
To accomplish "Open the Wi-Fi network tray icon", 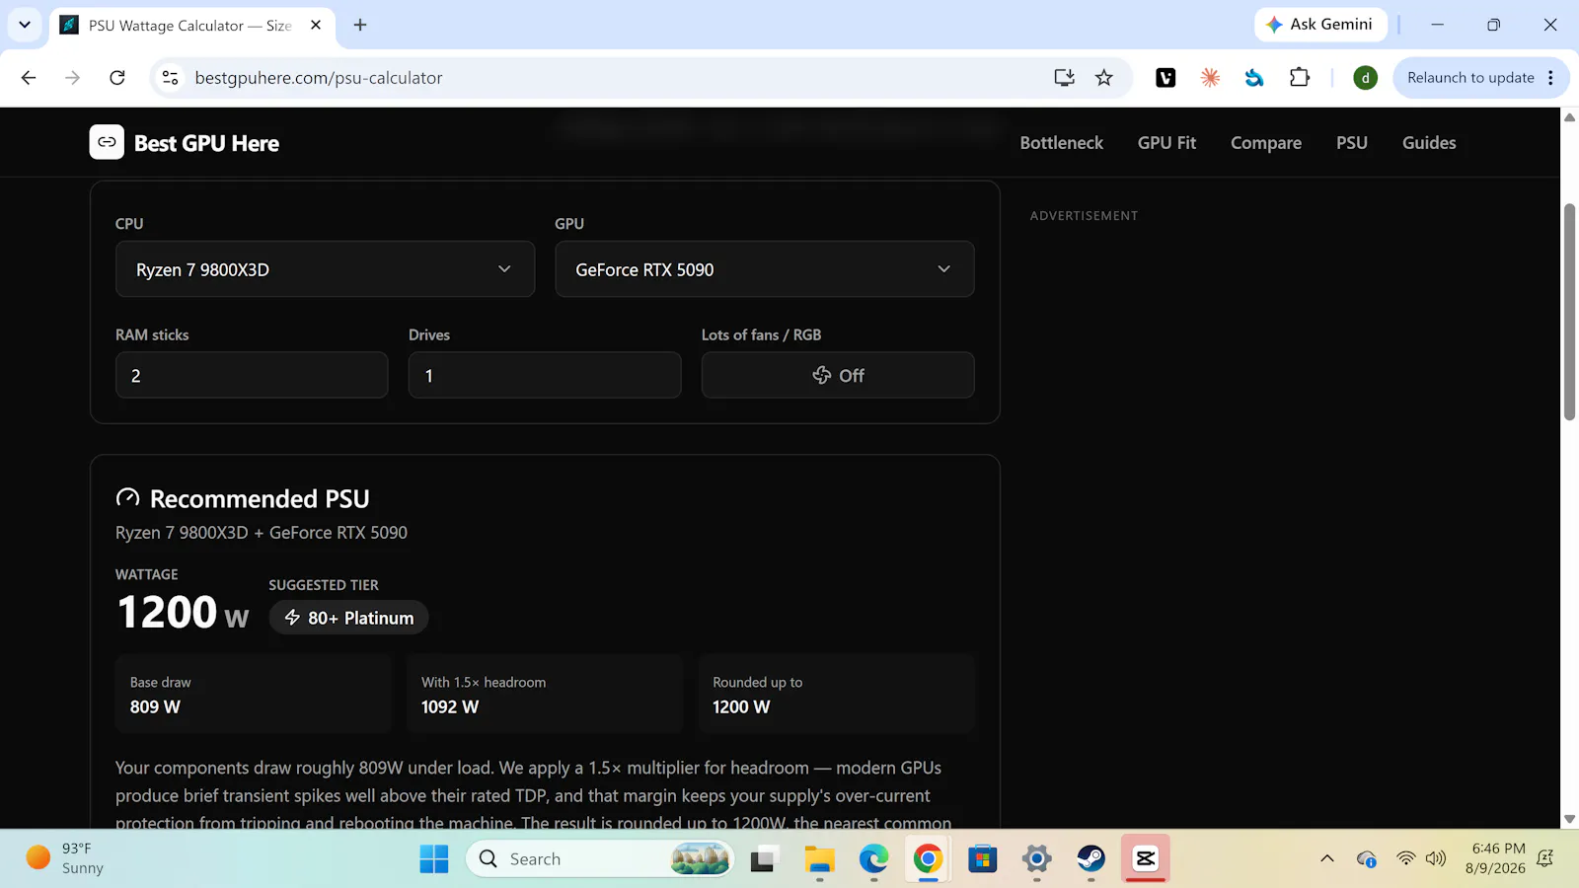I will (x=1406, y=859).
